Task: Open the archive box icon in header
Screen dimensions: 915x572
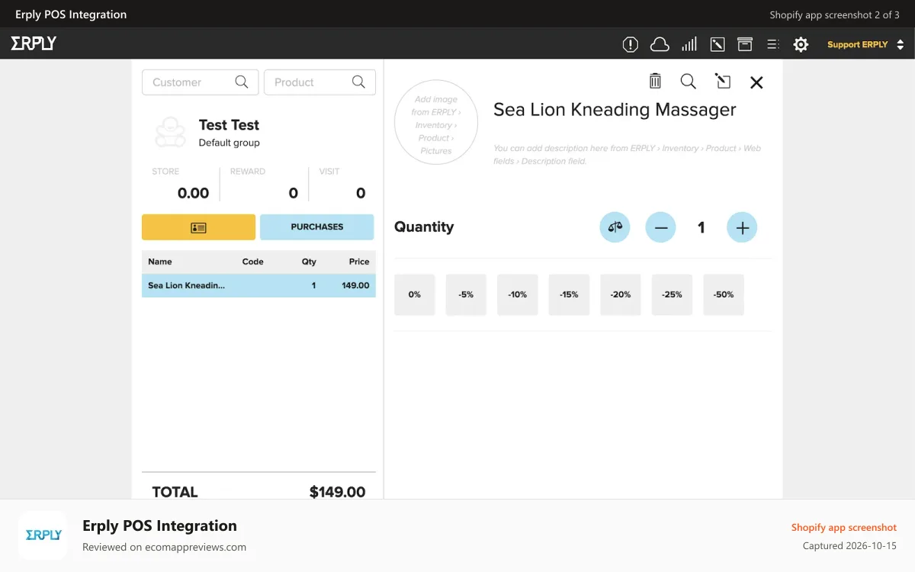Action: click(x=745, y=44)
